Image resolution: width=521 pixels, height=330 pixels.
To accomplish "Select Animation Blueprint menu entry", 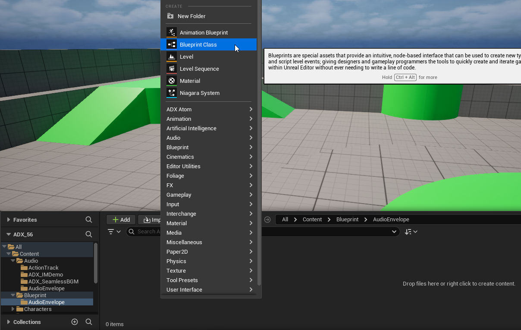I will tap(208, 32).
